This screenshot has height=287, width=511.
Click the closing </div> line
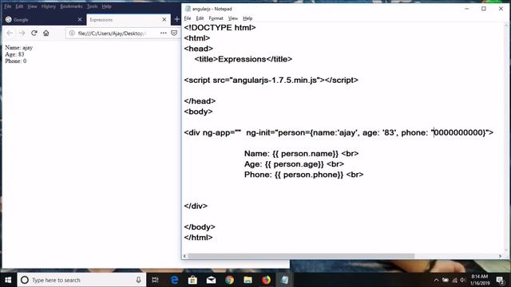[196, 206]
